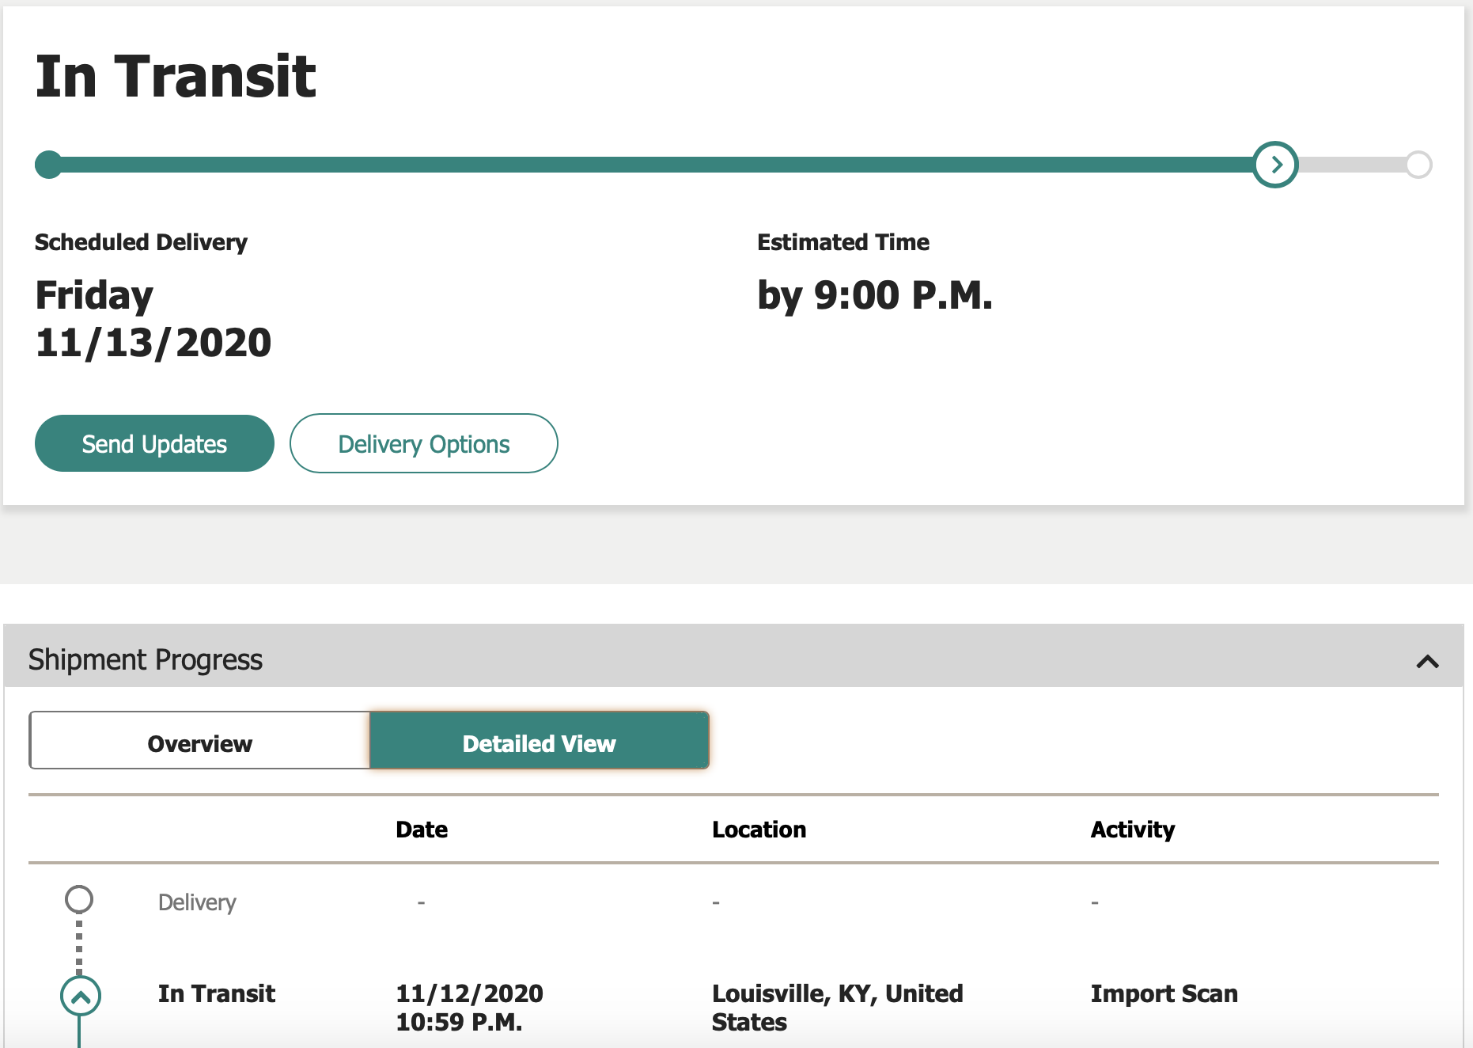Viewport: 1473px width, 1048px height.
Task: Click the teal start dot of progress bar
Action: [49, 165]
